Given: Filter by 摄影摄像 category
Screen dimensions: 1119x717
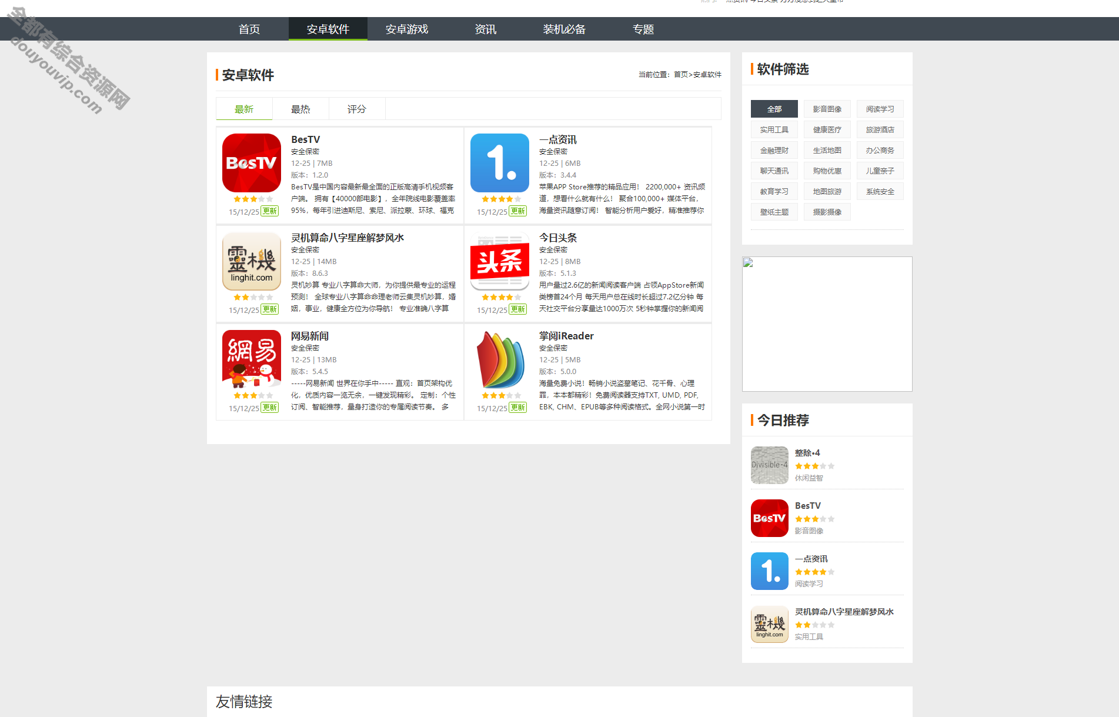Looking at the screenshot, I should [x=827, y=212].
